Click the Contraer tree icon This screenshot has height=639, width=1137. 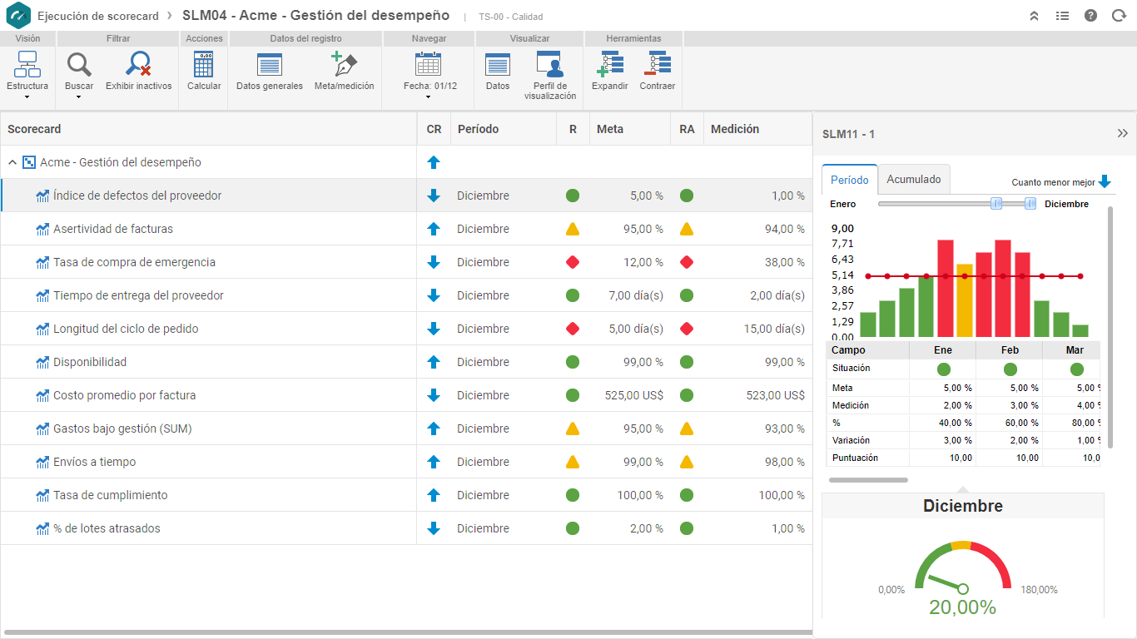(658, 65)
